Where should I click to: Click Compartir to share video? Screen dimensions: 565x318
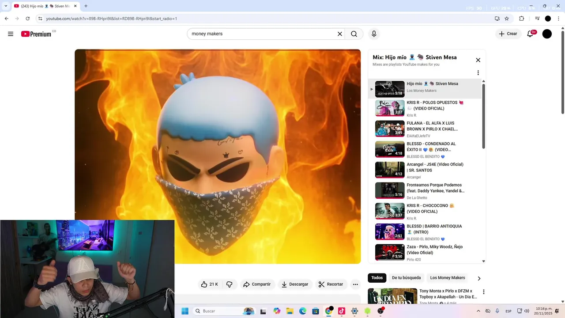[257, 284]
